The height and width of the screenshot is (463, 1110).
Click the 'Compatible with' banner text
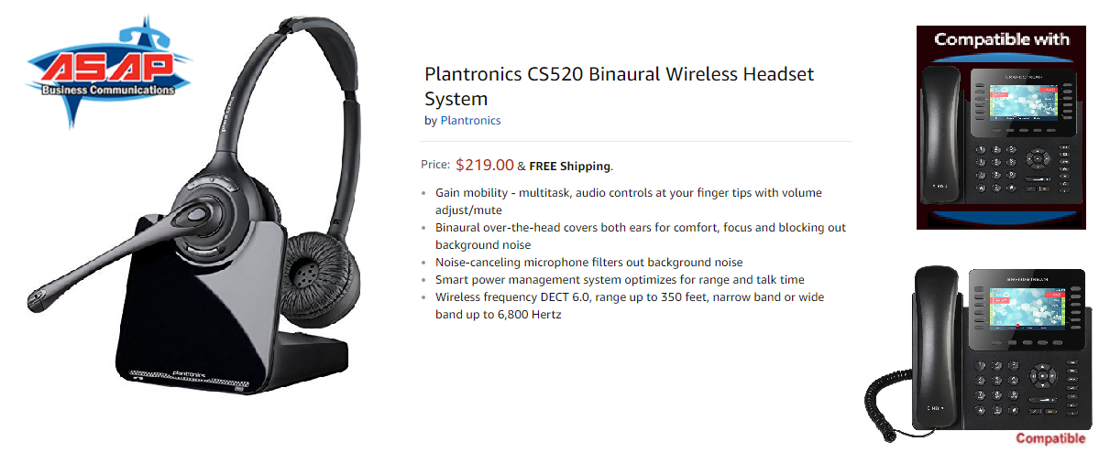1001,39
